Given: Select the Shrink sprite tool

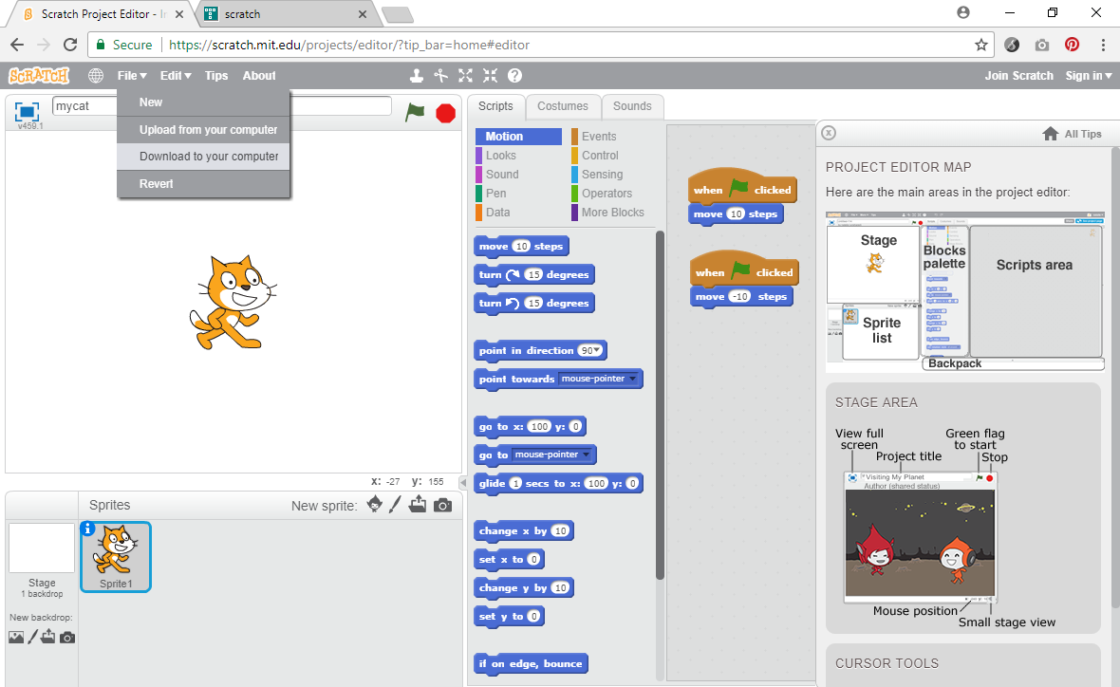Looking at the screenshot, I should click(x=490, y=76).
